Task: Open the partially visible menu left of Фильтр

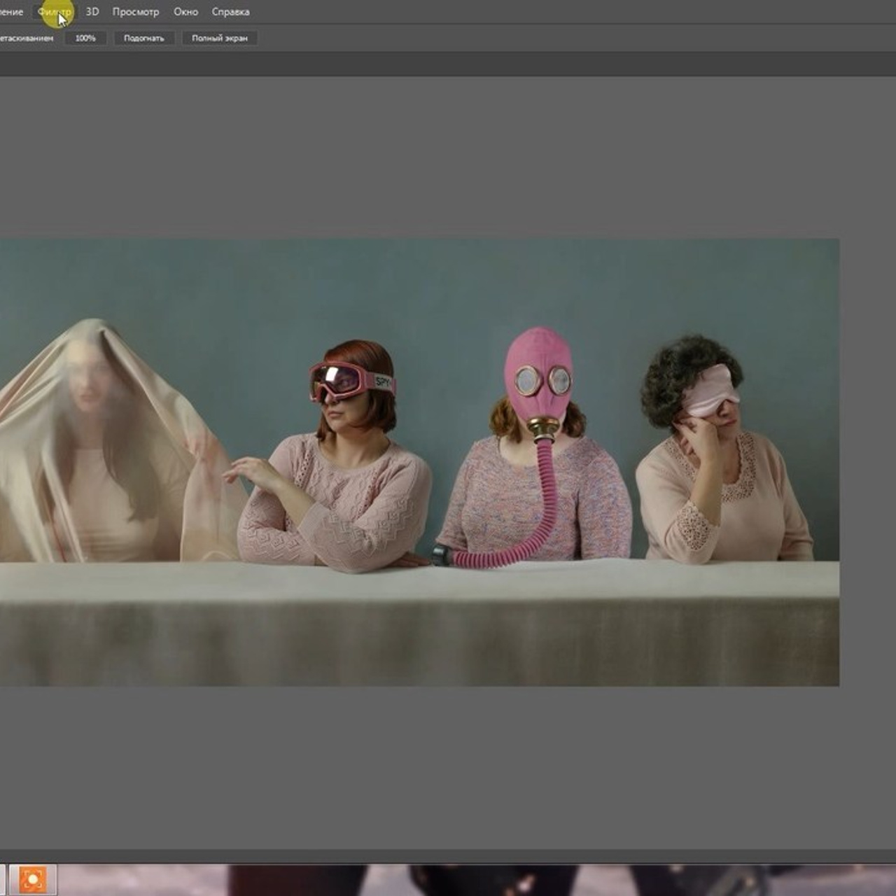Action: coord(11,12)
